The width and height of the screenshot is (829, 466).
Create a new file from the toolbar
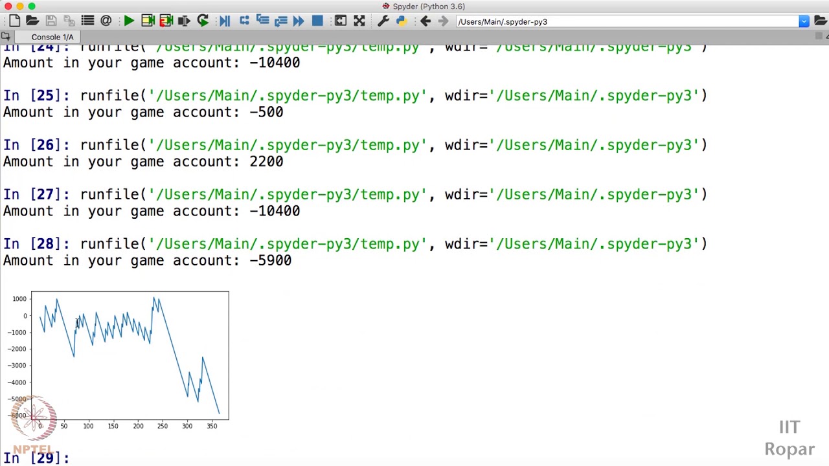point(14,21)
